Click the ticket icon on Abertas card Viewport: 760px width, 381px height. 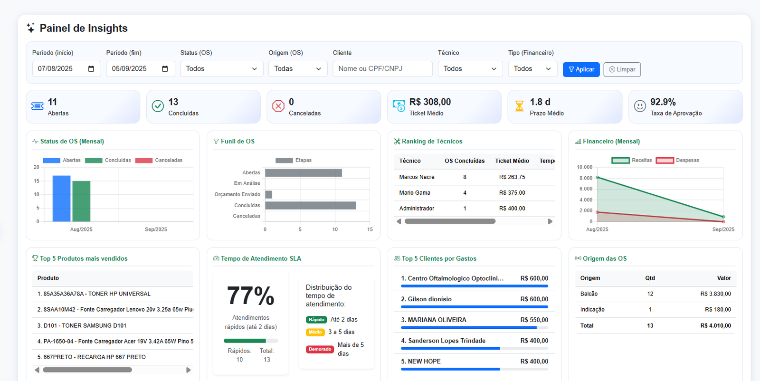tap(38, 106)
